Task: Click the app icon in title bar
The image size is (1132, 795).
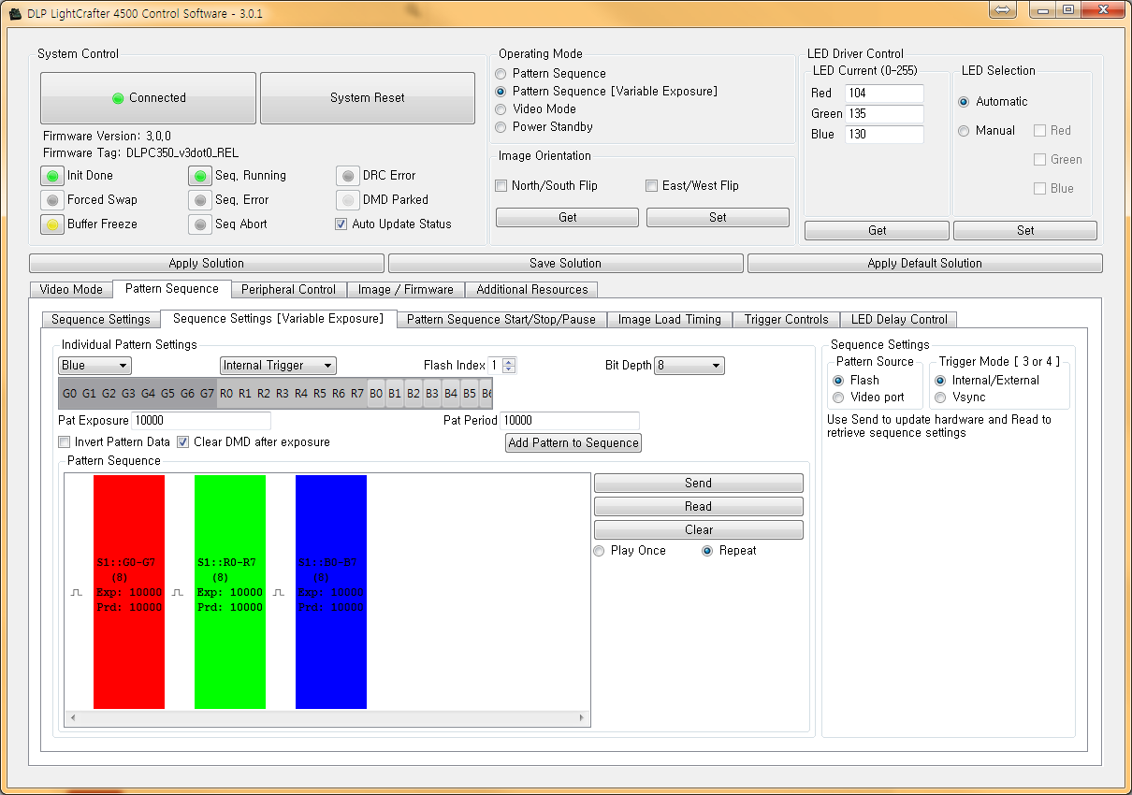Action: (15, 14)
